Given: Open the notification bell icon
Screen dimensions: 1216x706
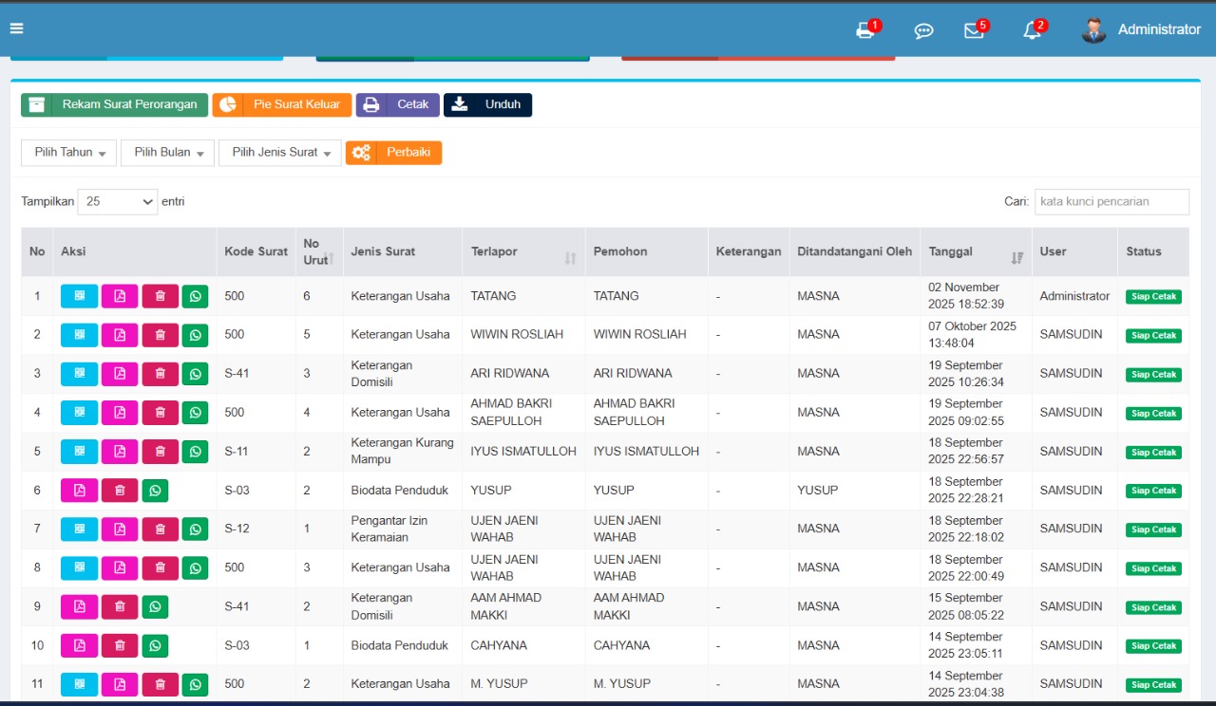Looking at the screenshot, I should [x=1032, y=30].
